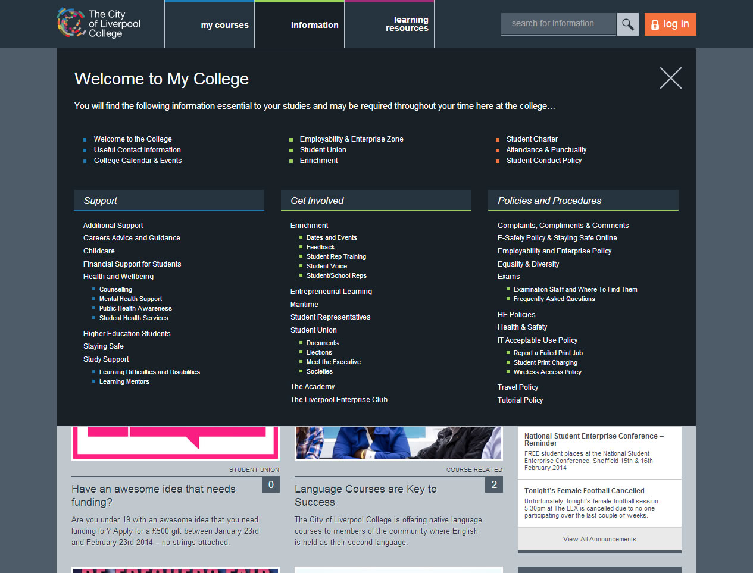Image resolution: width=753 pixels, height=573 pixels.
Task: Open the Travel Policy link
Action: click(x=518, y=387)
